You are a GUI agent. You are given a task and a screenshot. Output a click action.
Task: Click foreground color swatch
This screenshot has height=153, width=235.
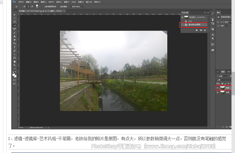pos(14,75)
